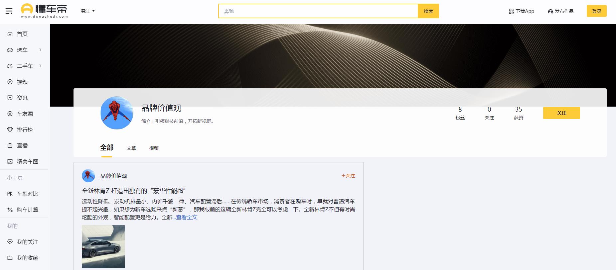
Task: Open 排行榜 in sidebar
Action: (25, 130)
